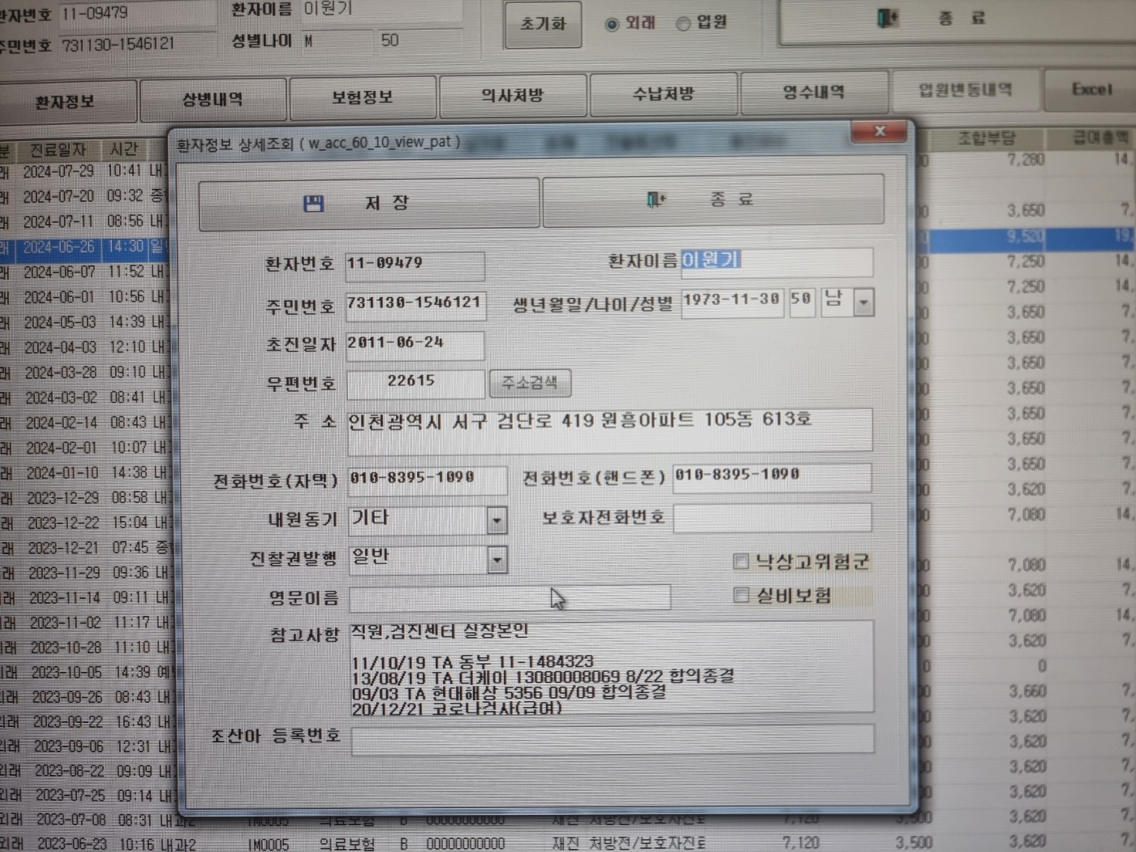Open the 상병내역 tab
Viewport: 1136px width, 852px height.
pos(213,99)
